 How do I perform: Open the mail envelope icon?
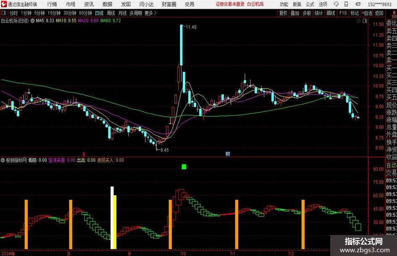click(358, 4)
